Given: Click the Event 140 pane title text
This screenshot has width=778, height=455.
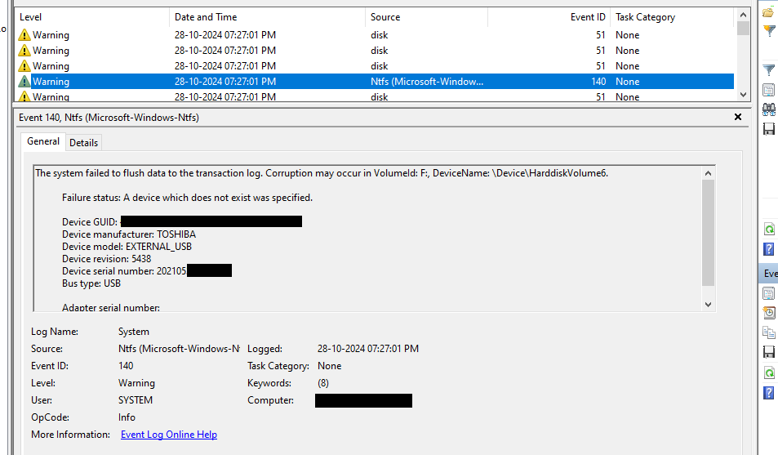Looking at the screenshot, I should point(109,118).
